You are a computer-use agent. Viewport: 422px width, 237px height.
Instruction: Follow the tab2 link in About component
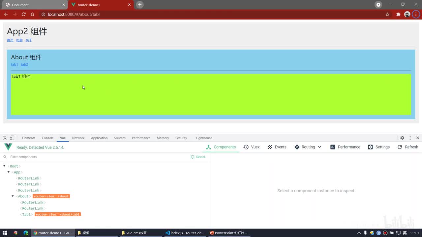24,65
